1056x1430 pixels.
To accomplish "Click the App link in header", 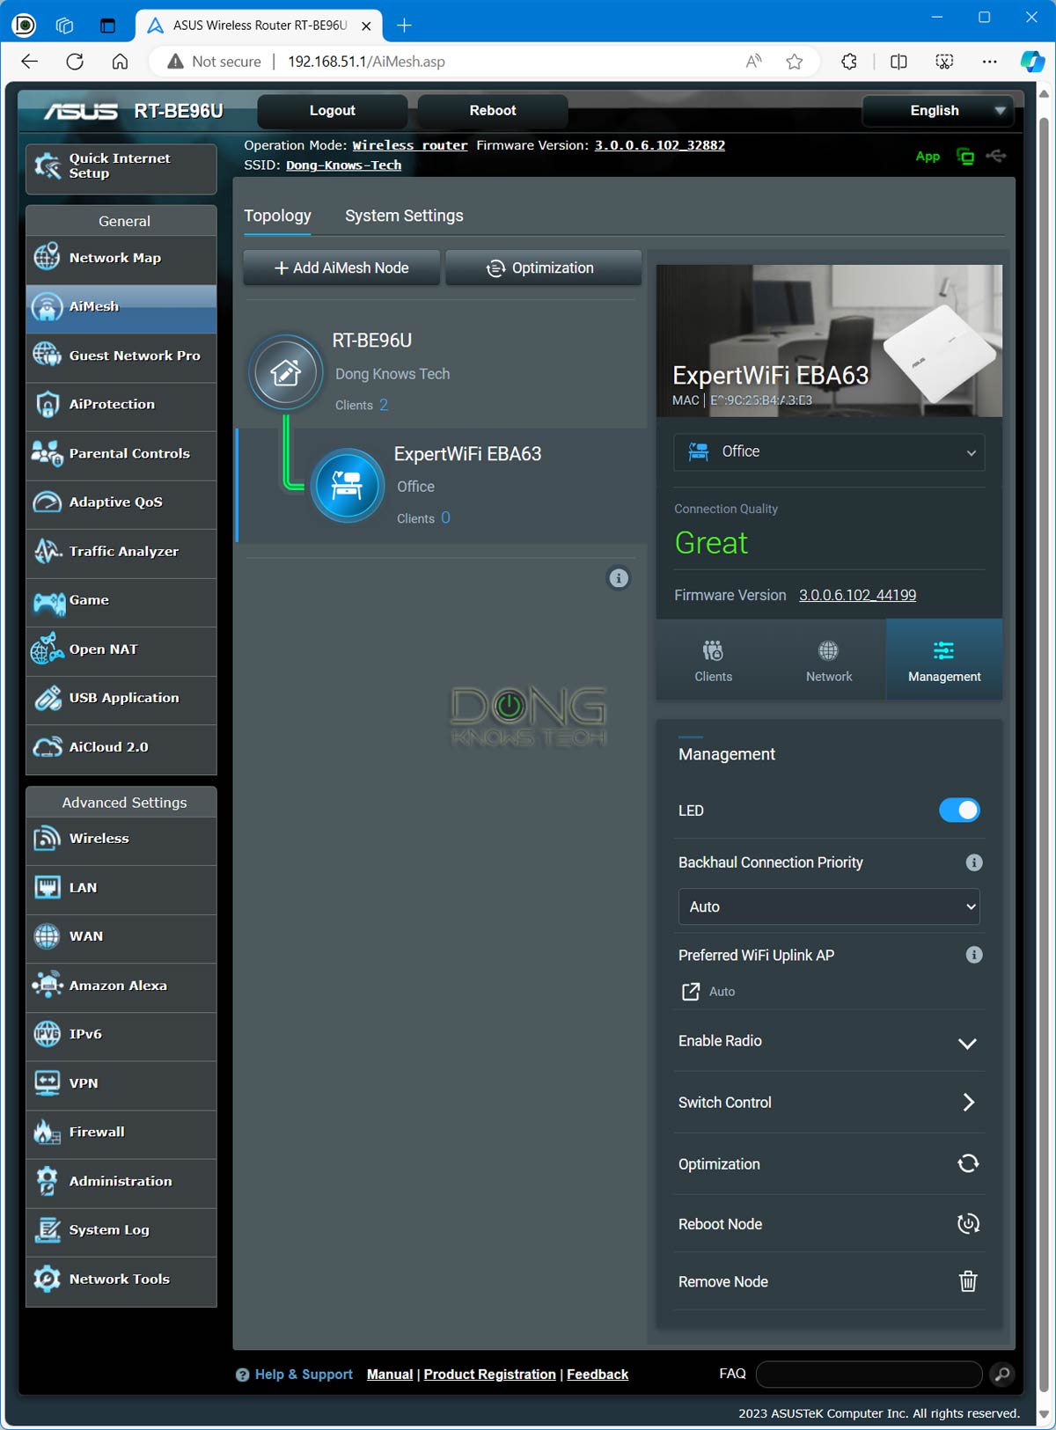I will (928, 157).
